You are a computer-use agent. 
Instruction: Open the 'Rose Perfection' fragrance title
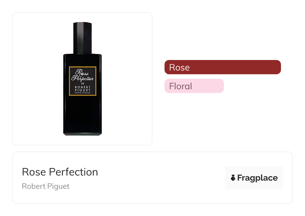point(60,172)
